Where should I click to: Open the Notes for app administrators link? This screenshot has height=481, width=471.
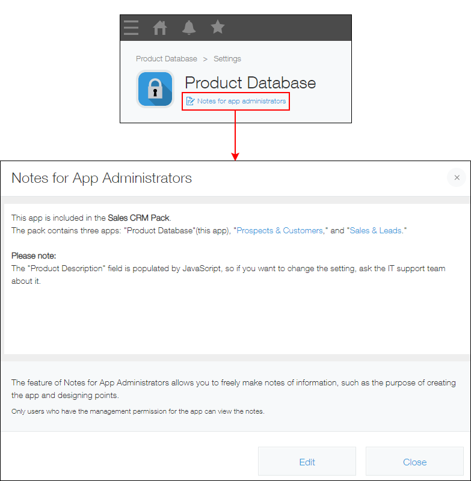[x=241, y=101]
